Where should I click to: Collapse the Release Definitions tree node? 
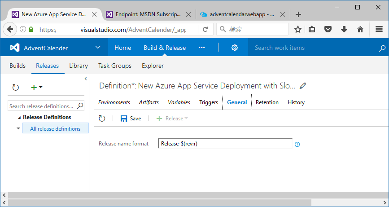pyautogui.click(x=19, y=118)
